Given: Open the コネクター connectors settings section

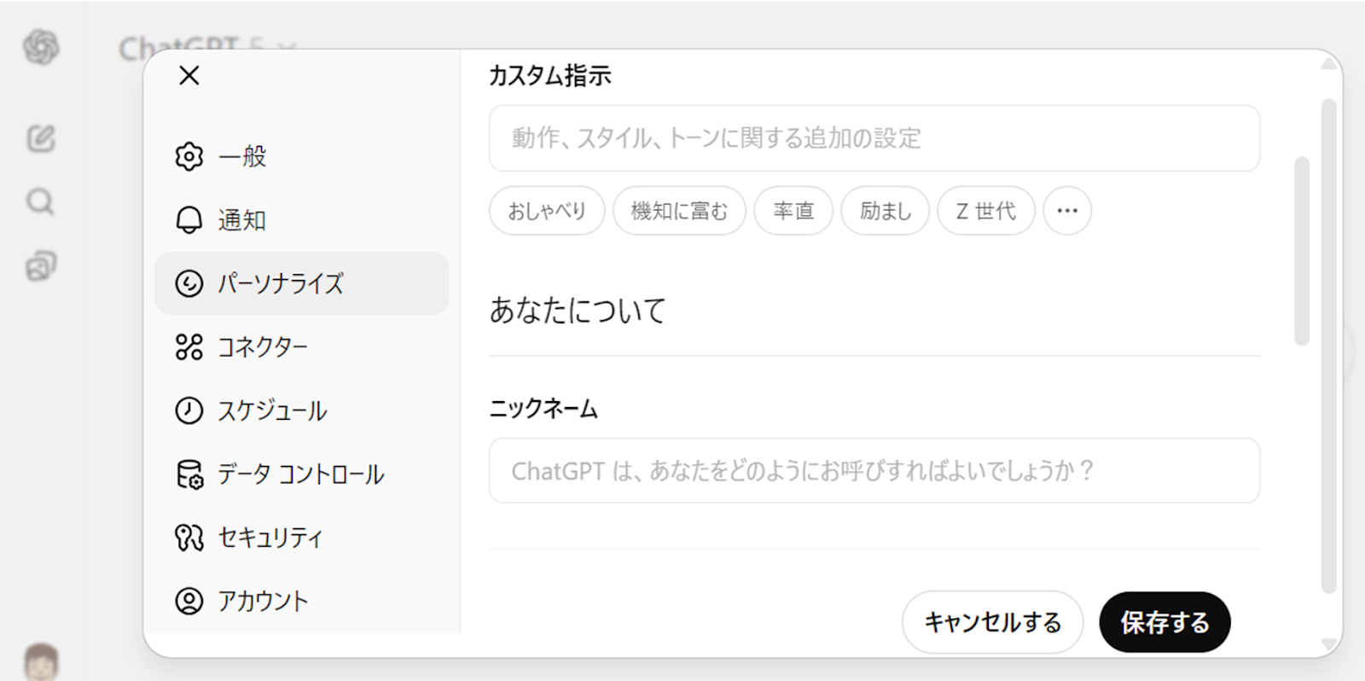Looking at the screenshot, I should click(261, 347).
